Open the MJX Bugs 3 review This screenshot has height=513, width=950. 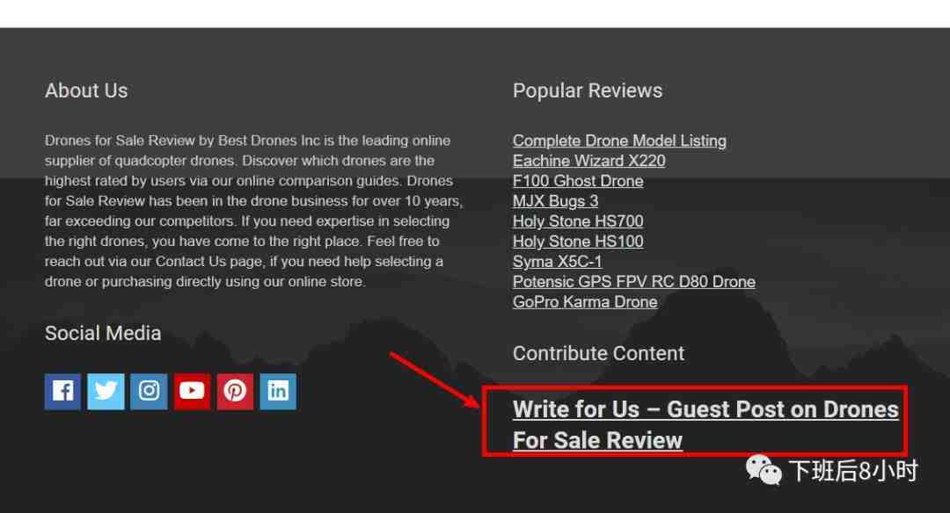pos(555,201)
